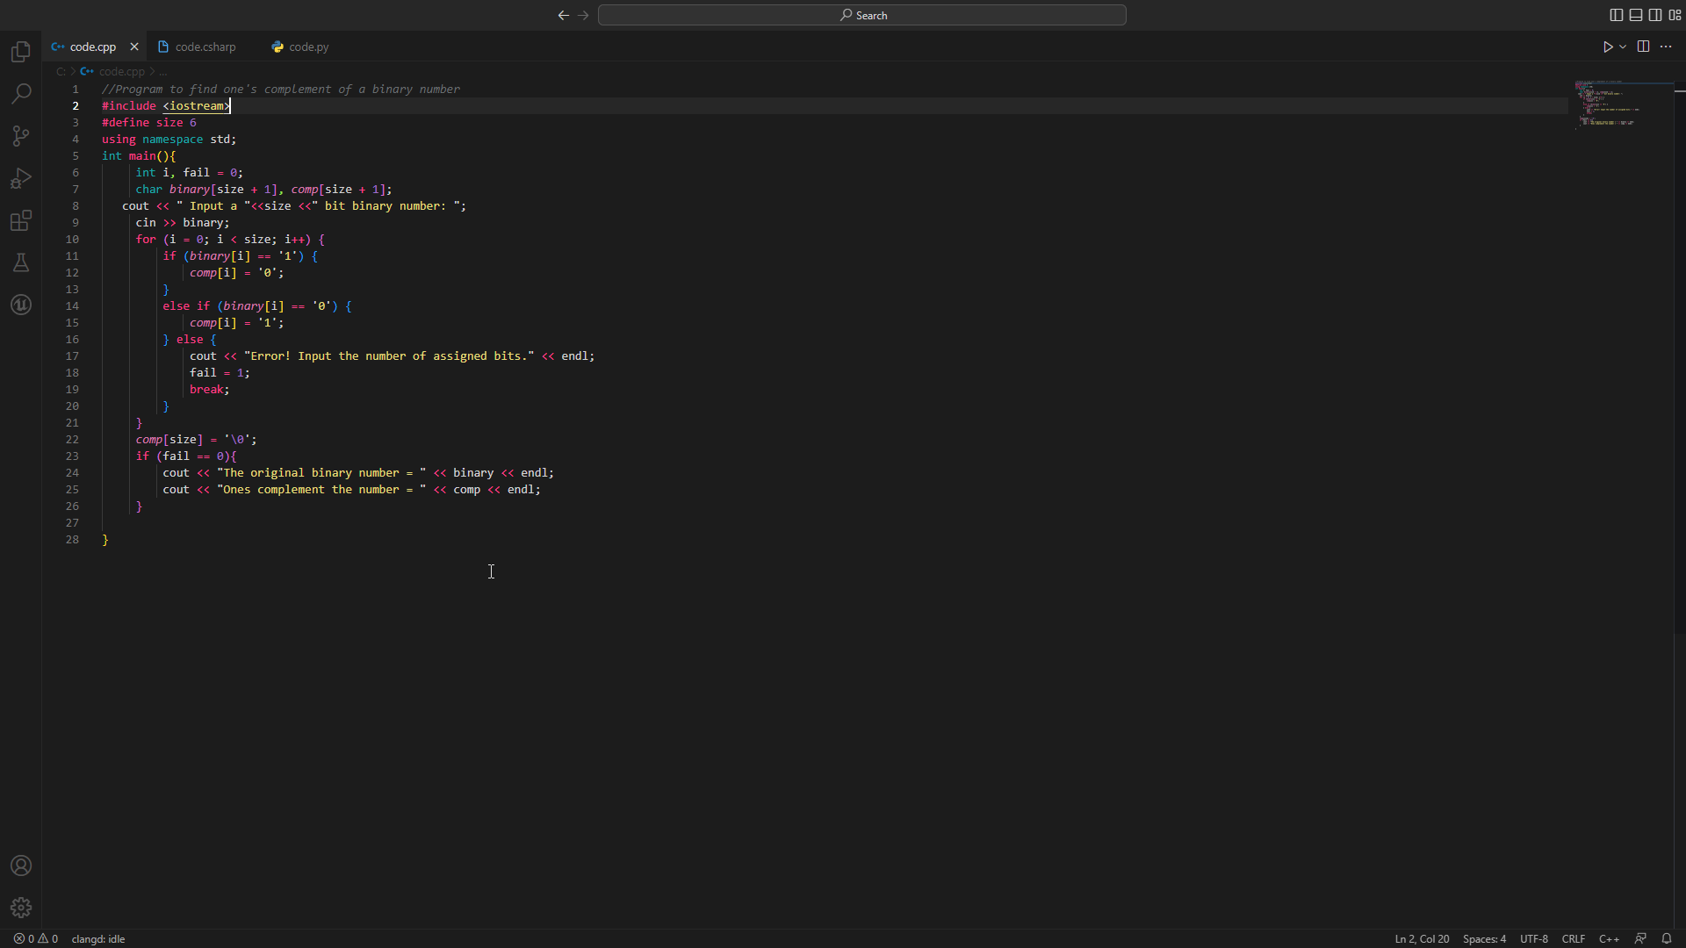Click the Search command center field
The image size is (1686, 948).
(x=862, y=15)
